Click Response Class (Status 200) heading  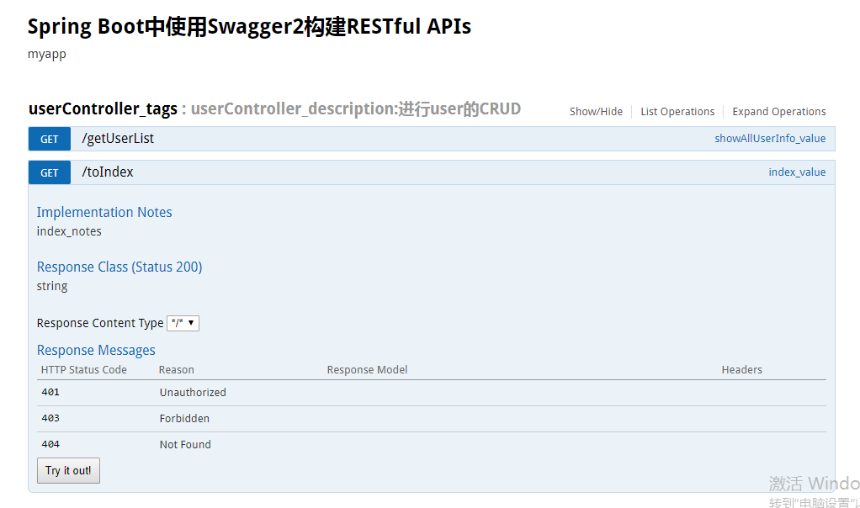[x=119, y=267]
